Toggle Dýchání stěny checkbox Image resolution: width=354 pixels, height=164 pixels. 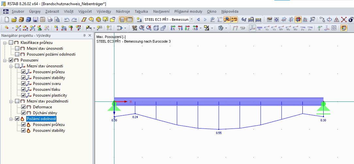tap(23, 113)
